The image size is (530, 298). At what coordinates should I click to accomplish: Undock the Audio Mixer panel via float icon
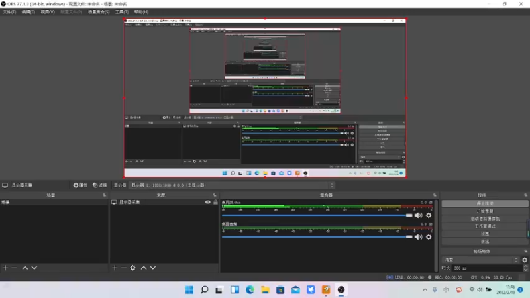(435, 195)
